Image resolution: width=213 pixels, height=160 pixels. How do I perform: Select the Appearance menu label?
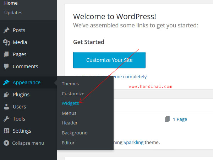(27, 82)
